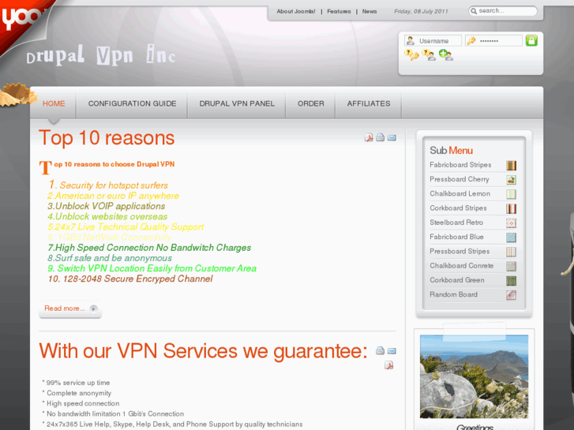This screenshot has height=430, width=574.
Task: Open PDF icon for VPN Services article
Action: point(388,365)
